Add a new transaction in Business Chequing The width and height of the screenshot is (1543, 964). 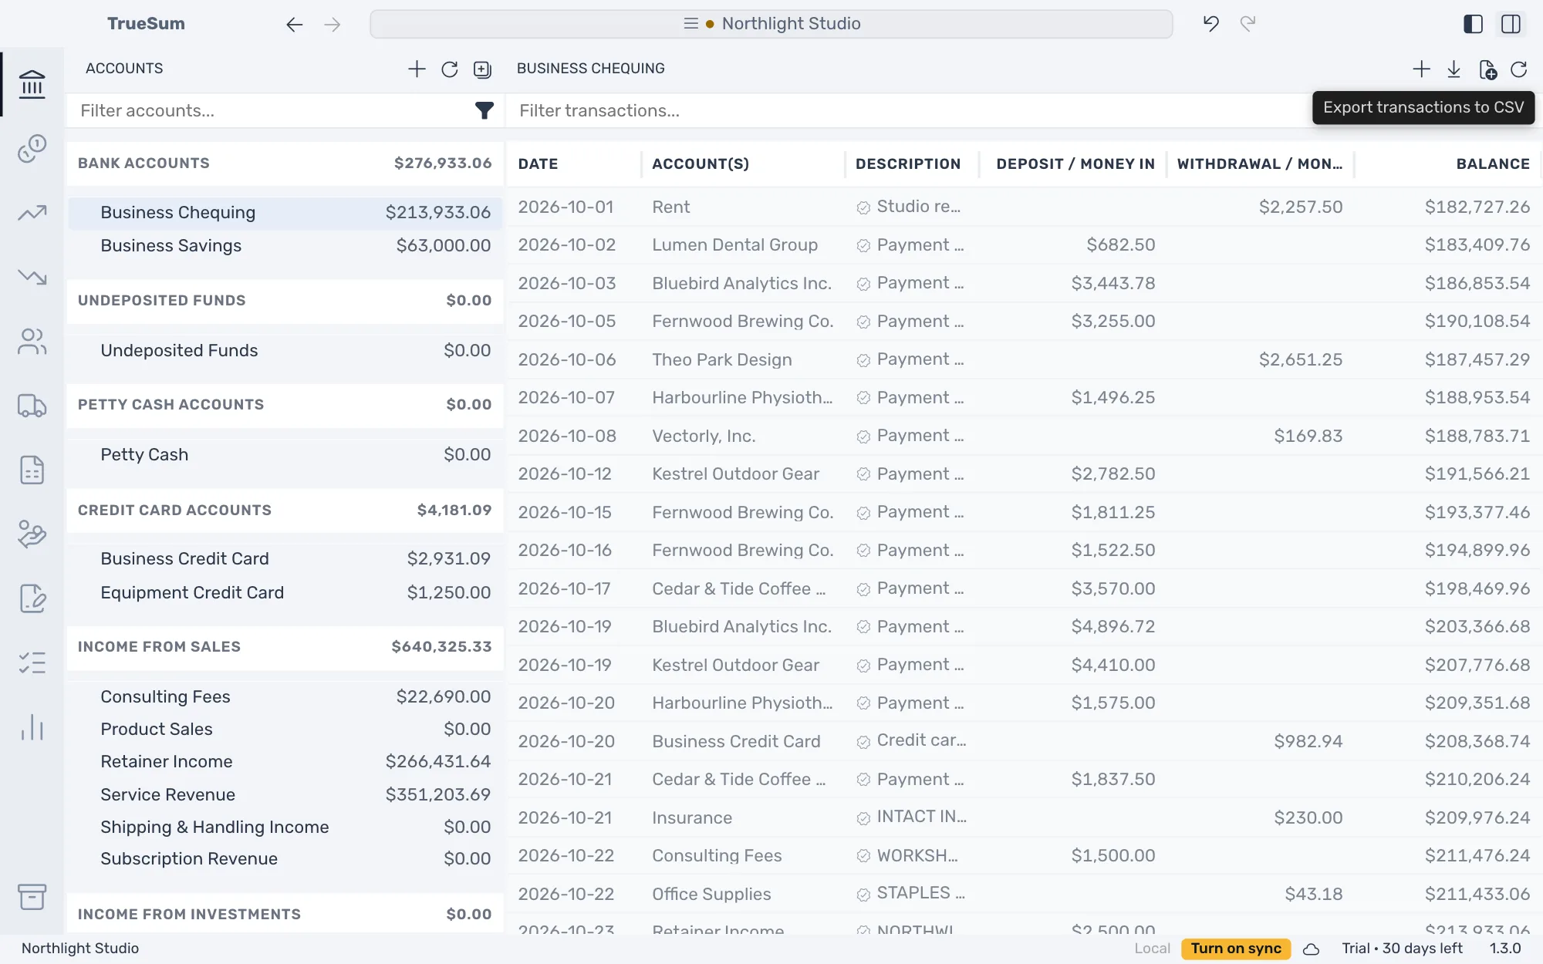pyautogui.click(x=1421, y=69)
